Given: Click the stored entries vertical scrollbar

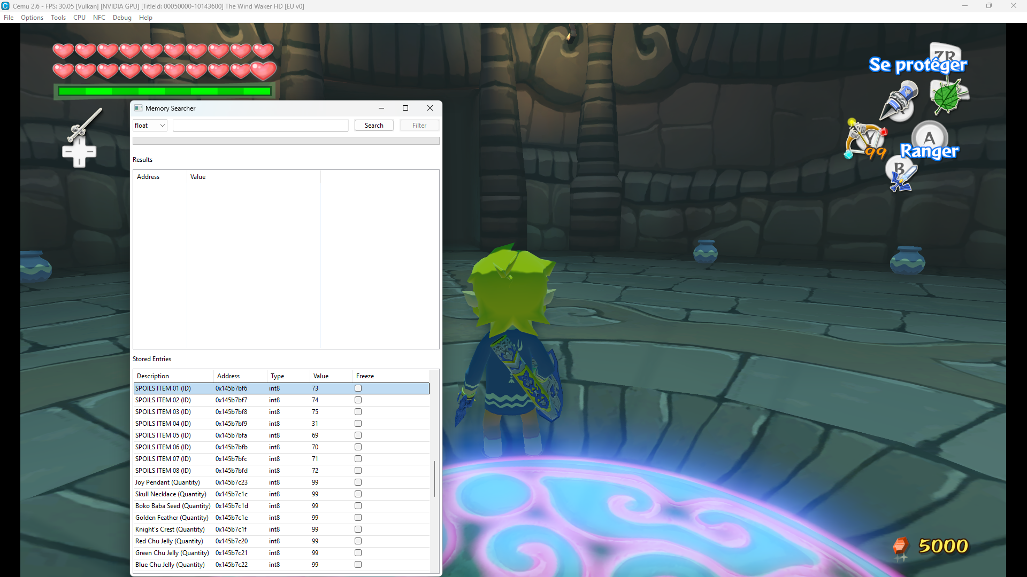Looking at the screenshot, I should pos(434,479).
